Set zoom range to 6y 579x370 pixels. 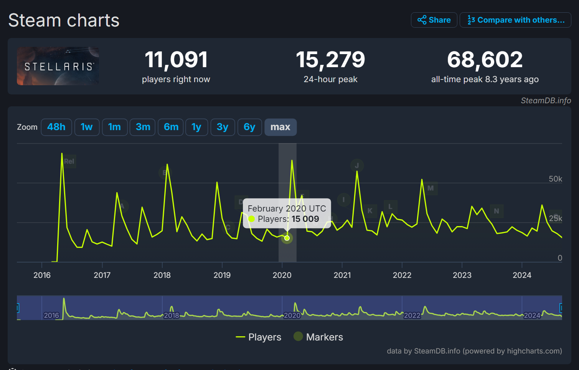[249, 127]
